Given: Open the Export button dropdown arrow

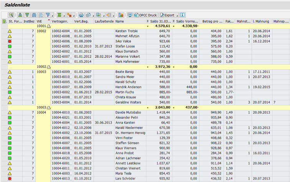Looking at the screenshot, I should point(176,15).
